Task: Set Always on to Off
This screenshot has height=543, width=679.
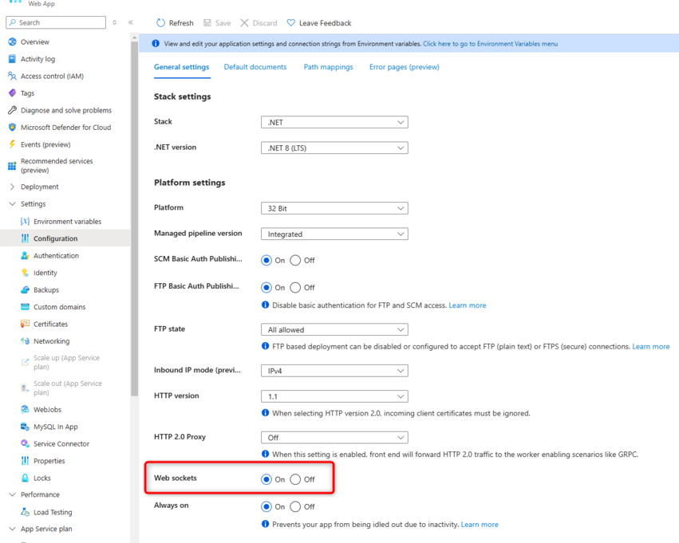Action: coord(295,507)
